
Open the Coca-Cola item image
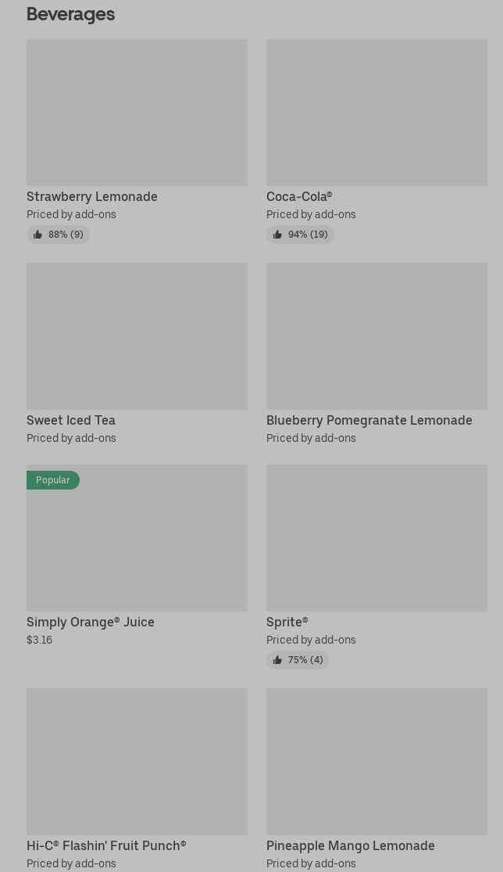[x=376, y=113]
